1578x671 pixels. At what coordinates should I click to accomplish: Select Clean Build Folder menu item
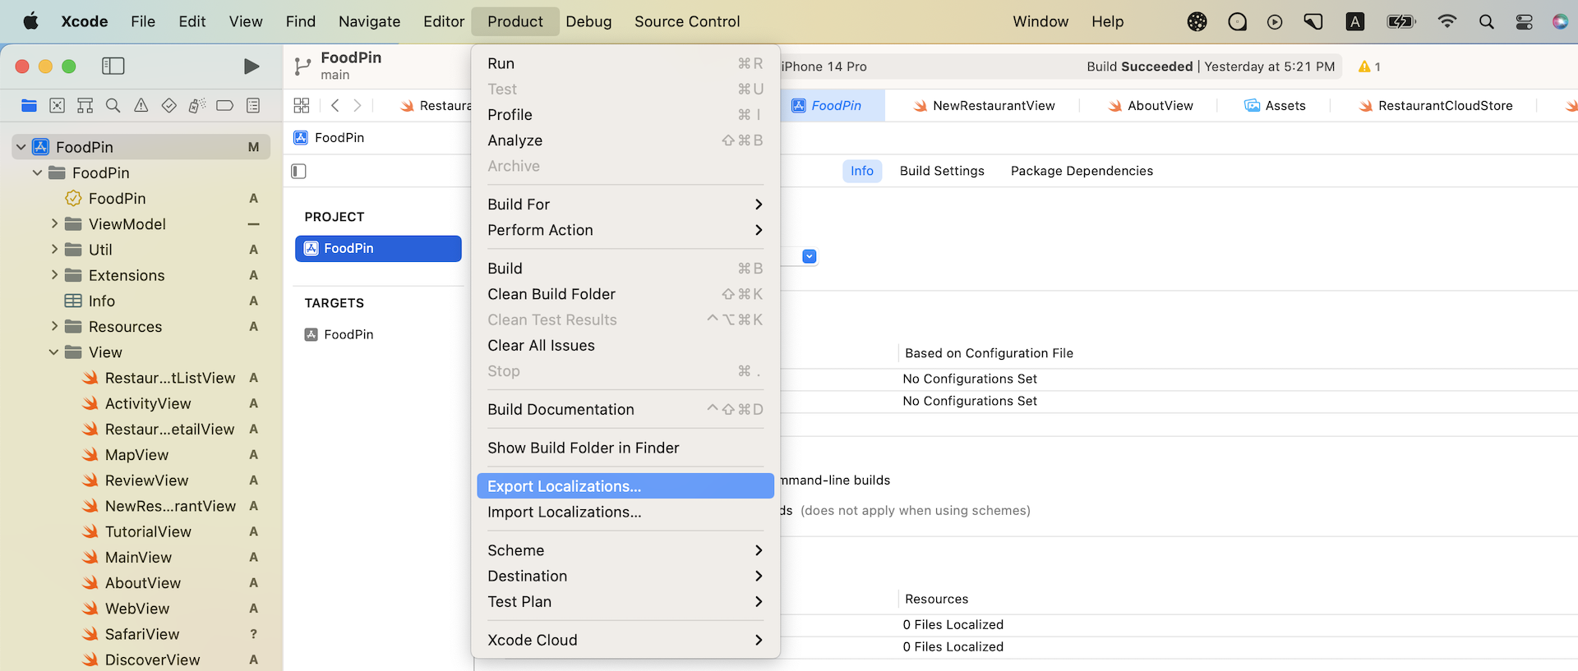551,294
